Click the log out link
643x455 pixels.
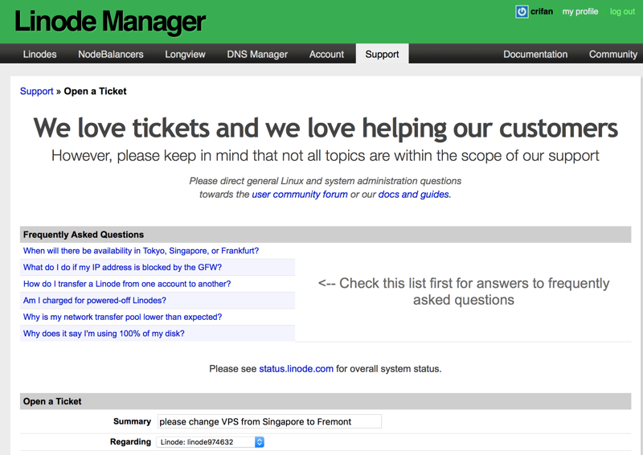(622, 11)
